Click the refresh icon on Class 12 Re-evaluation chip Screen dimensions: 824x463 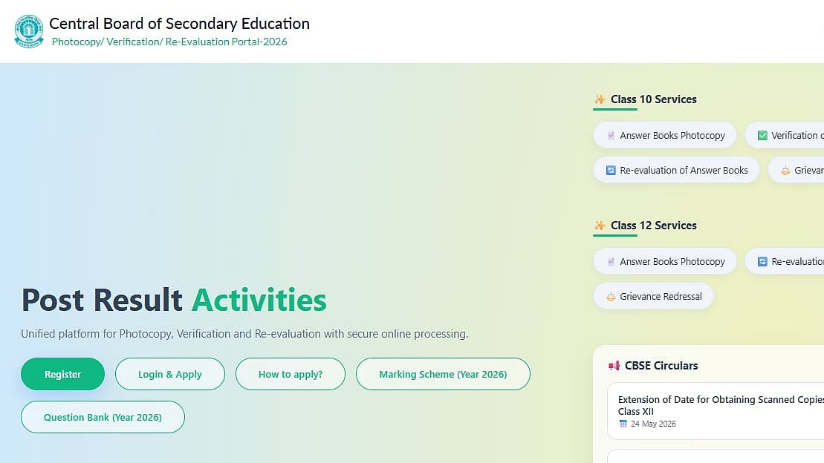click(x=762, y=261)
